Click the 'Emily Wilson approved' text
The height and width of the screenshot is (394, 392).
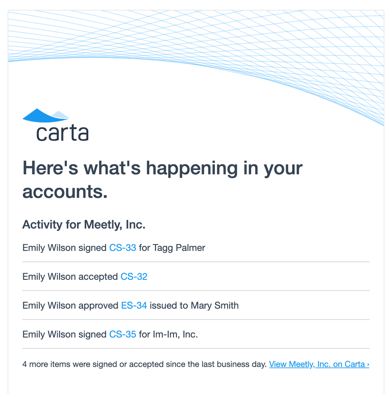70,305
